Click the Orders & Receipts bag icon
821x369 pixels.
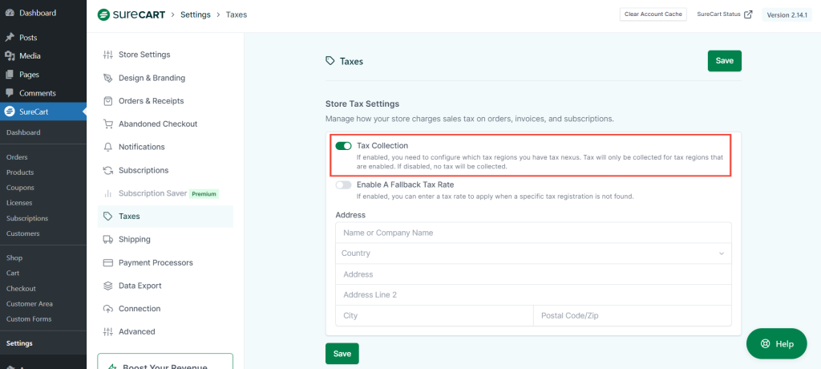pyautogui.click(x=108, y=100)
